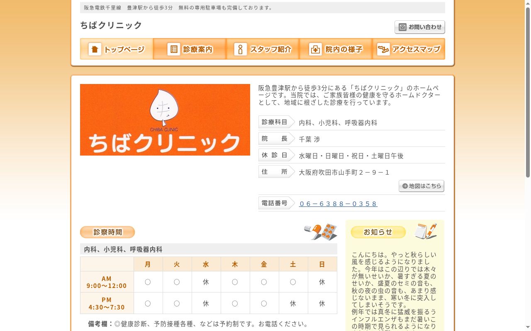Click the pointing hand icon on アクセスマップ
This screenshot has height=331, width=531.
coord(383,49)
